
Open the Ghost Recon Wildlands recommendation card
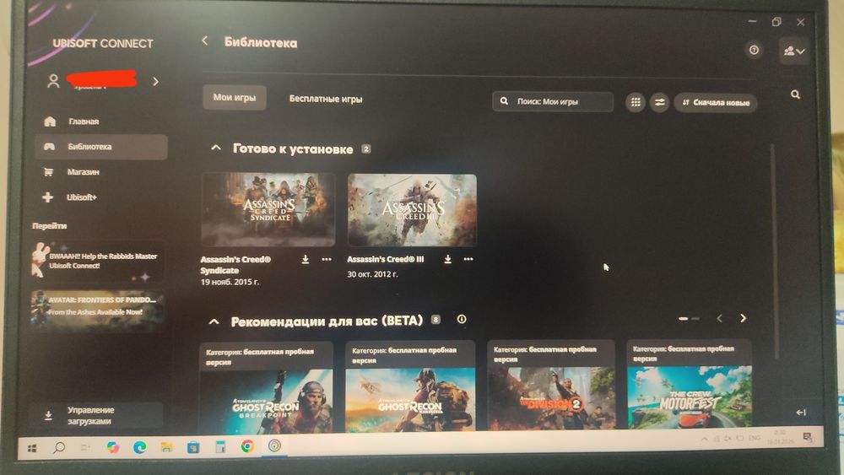click(410, 386)
